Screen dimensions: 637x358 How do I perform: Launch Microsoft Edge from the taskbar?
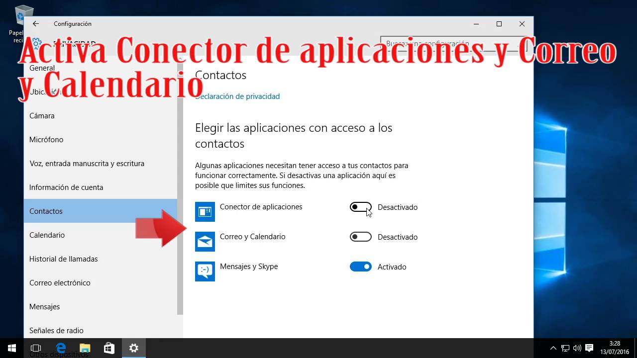click(61, 348)
